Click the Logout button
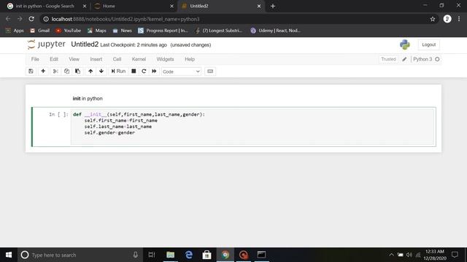467x262 pixels. coord(428,44)
